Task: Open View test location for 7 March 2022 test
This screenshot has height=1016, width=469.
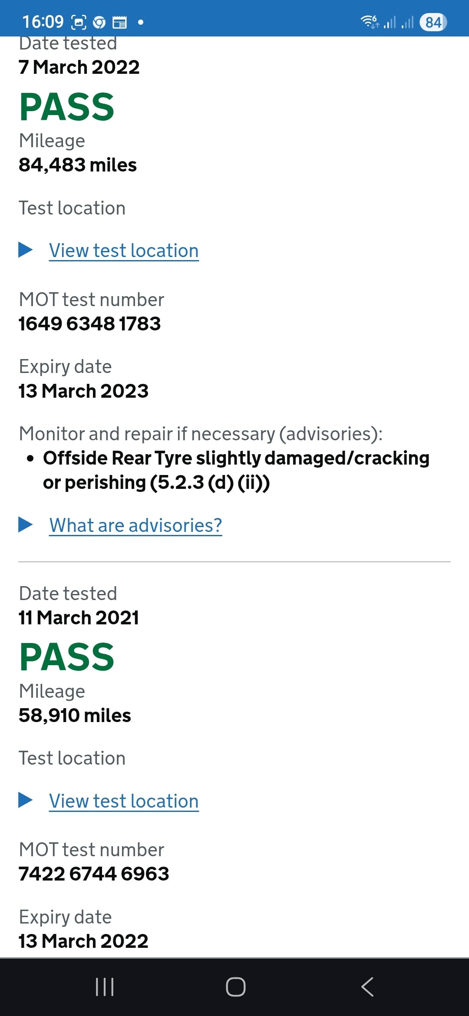Action: click(124, 251)
